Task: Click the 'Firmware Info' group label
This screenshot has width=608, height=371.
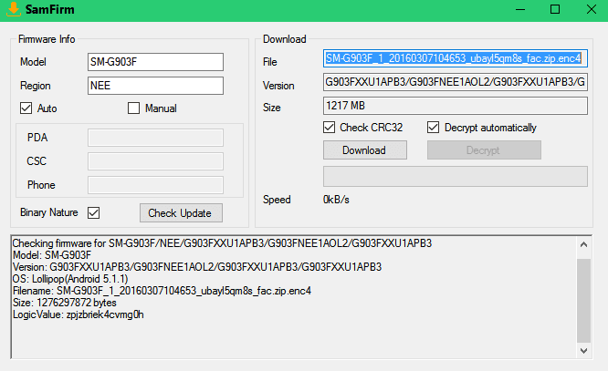Action: coord(47,39)
